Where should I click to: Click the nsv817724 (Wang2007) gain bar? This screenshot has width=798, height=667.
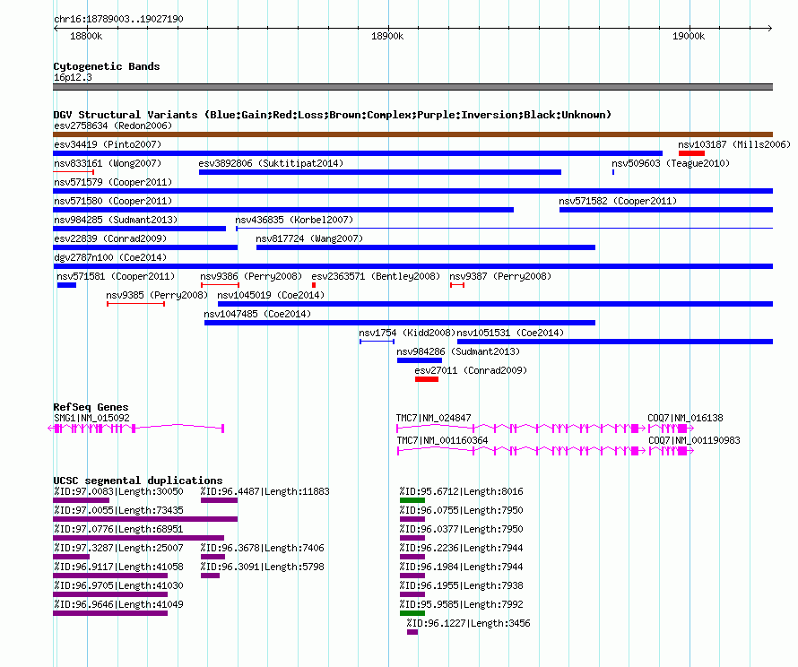pyautogui.click(x=426, y=247)
